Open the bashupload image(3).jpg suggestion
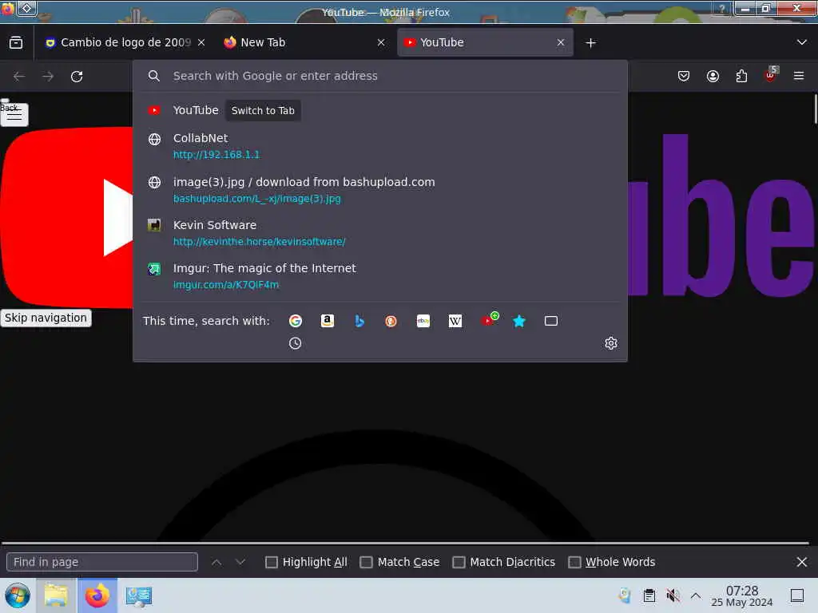 tap(379, 190)
